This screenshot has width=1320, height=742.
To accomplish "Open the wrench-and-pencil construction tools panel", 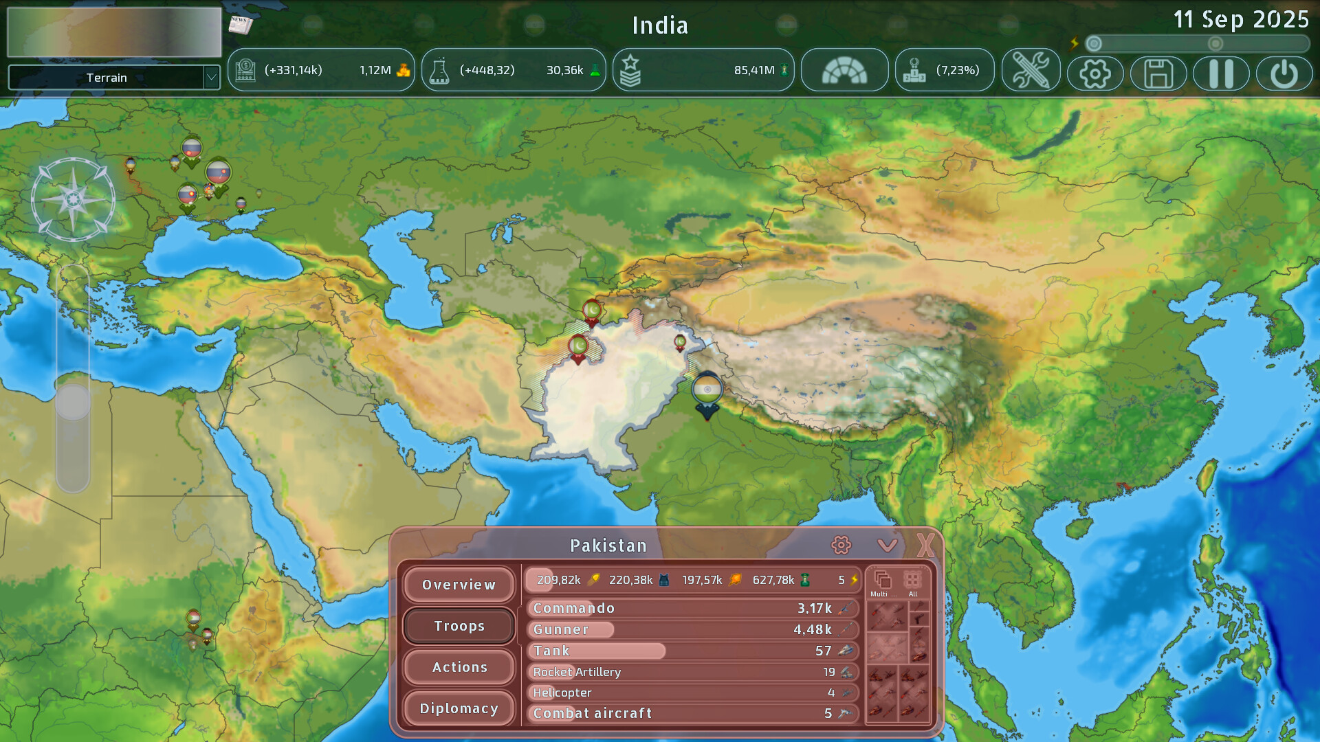I will (1030, 70).
